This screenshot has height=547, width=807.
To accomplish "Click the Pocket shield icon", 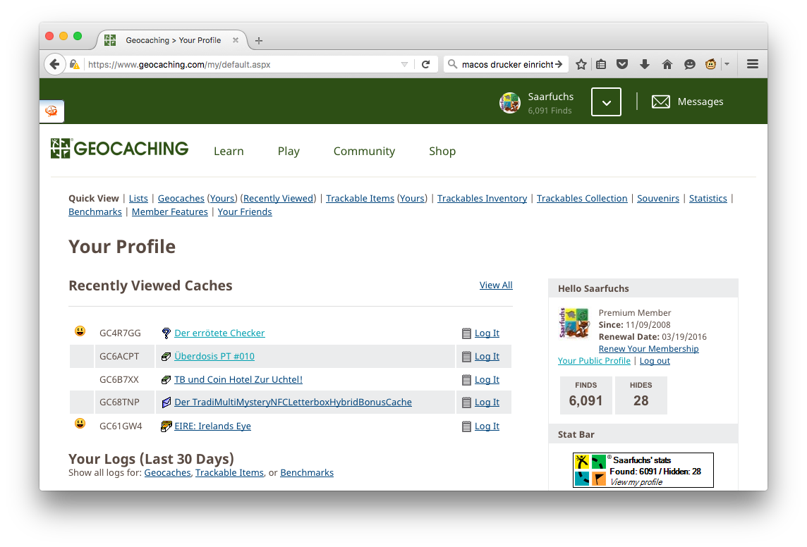I will [x=622, y=64].
